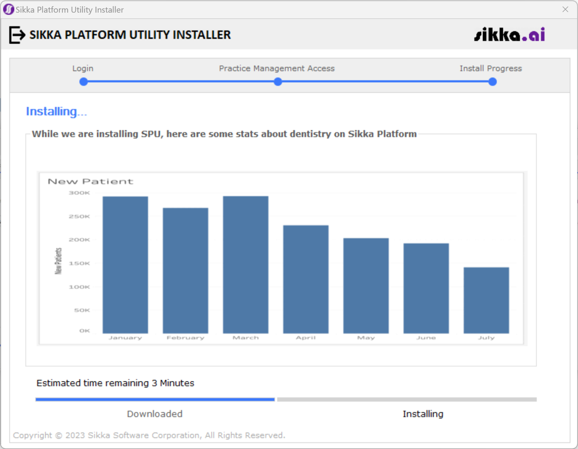Click the gray Installing progress bar
The height and width of the screenshot is (449, 578).
407,400
